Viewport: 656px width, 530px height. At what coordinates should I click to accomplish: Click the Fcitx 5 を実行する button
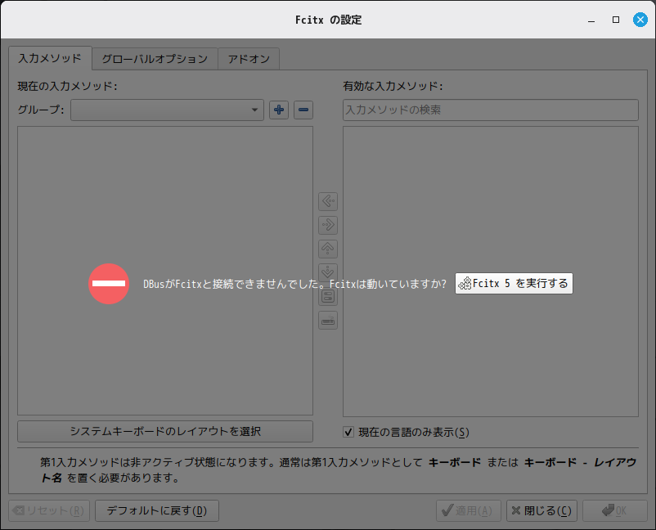click(514, 284)
